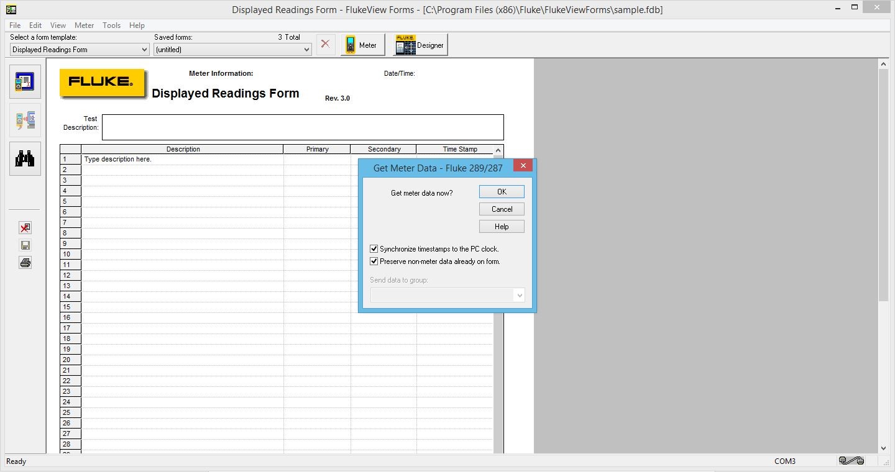The height and width of the screenshot is (472, 895).
Task: Select row header 27 in the table
Action: [x=70, y=433]
